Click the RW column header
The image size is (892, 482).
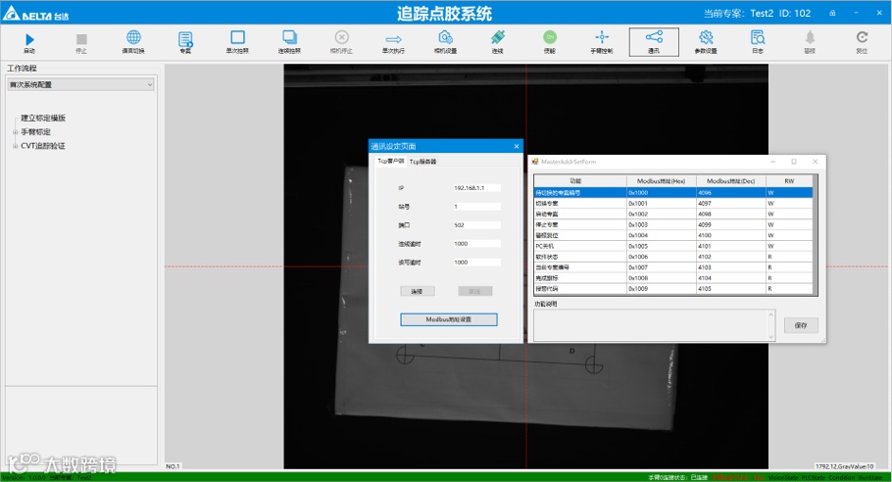789,180
